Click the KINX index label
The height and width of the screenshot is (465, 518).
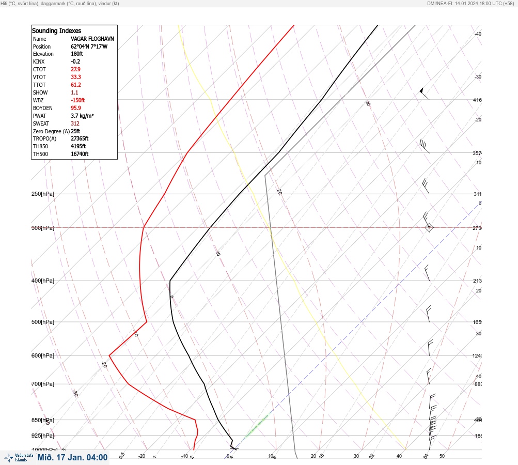39,61
